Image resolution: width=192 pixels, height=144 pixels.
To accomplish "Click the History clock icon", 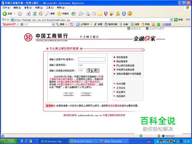I will [x=73, y=13].
